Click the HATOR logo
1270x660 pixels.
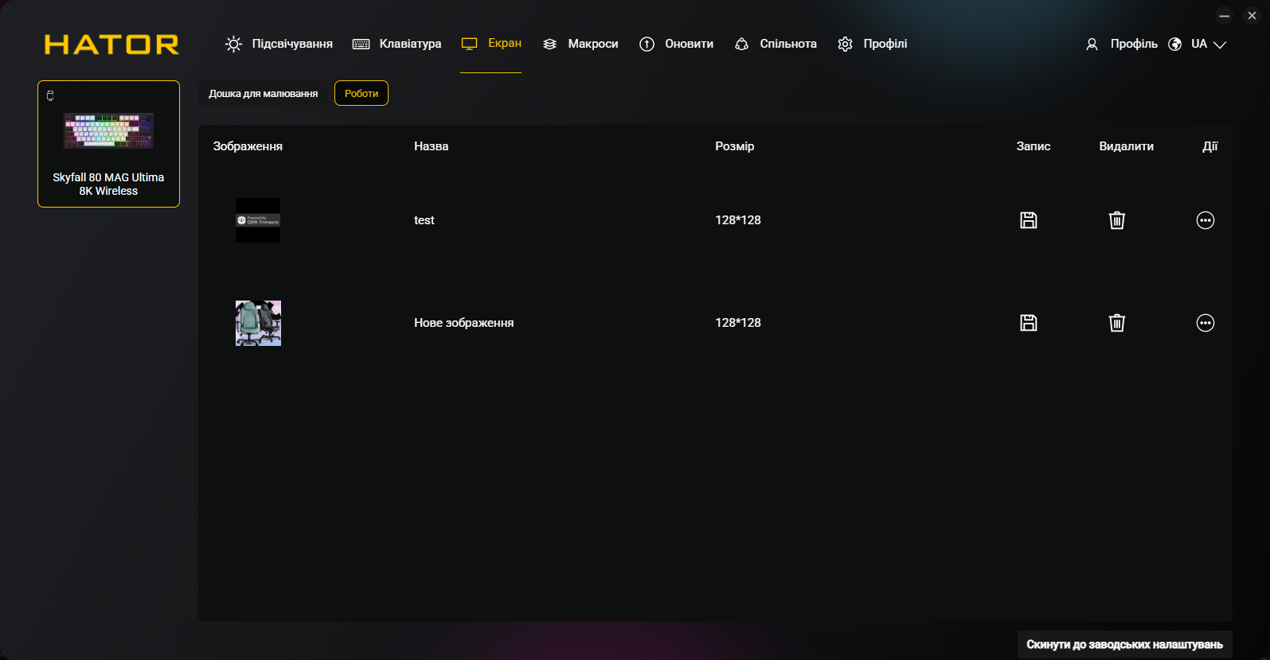(111, 45)
